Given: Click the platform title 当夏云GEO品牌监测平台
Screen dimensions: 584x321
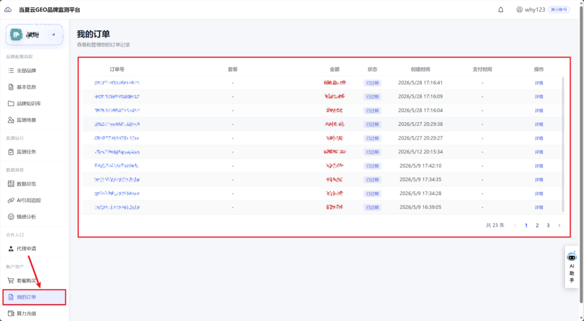Looking at the screenshot, I should click(x=50, y=10).
